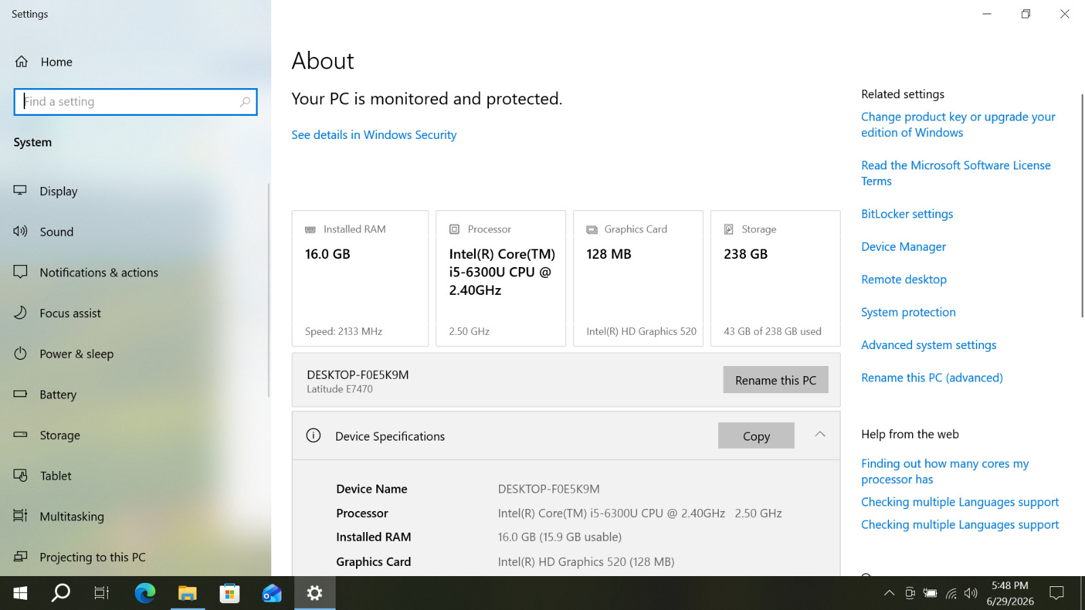The width and height of the screenshot is (1085, 610).
Task: Open Advanced system settings link
Action: [x=928, y=345]
